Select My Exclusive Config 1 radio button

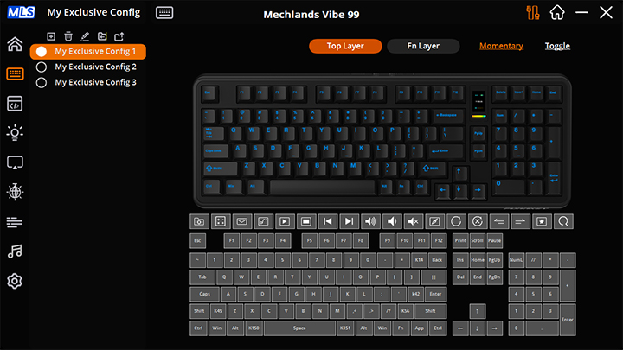[x=42, y=52]
